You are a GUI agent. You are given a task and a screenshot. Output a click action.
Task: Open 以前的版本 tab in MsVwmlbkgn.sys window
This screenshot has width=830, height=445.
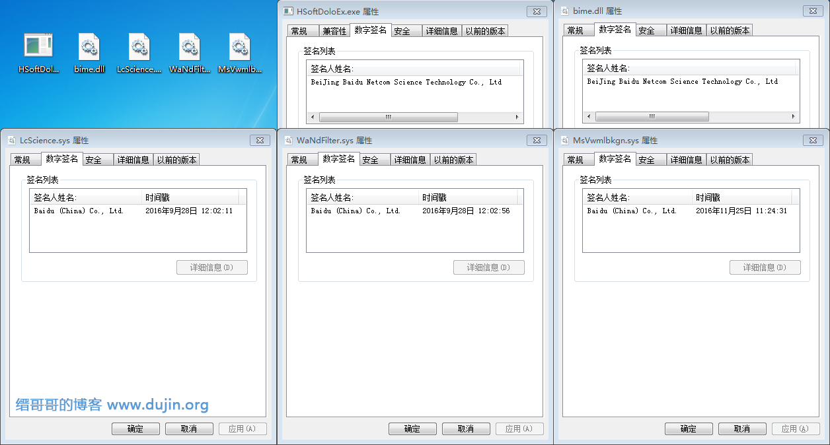tap(729, 160)
